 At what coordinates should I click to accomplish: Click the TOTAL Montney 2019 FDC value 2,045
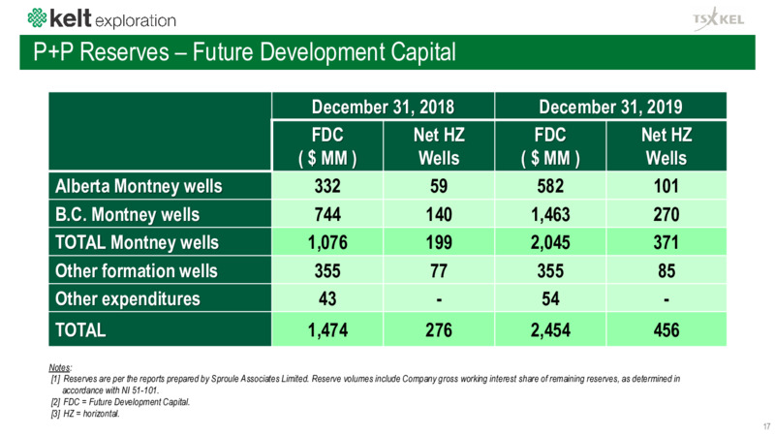click(x=550, y=243)
